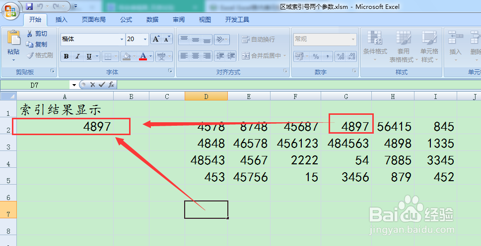Viewport: 481px width, 246px height.
Task: Open font name dropdown showing 楷体
Action: [x=122, y=39]
